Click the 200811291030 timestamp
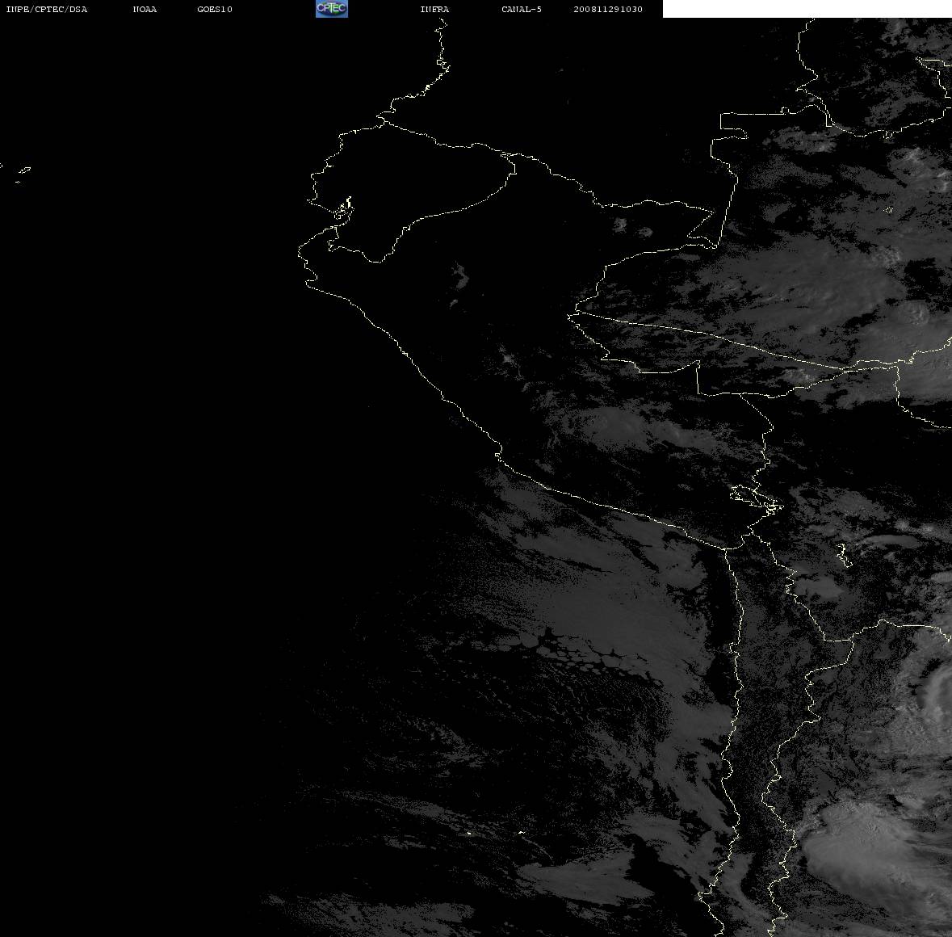The image size is (952, 937). tap(608, 9)
